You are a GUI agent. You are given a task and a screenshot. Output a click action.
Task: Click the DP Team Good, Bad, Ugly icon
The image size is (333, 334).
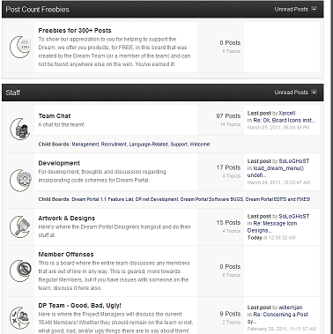20,318
